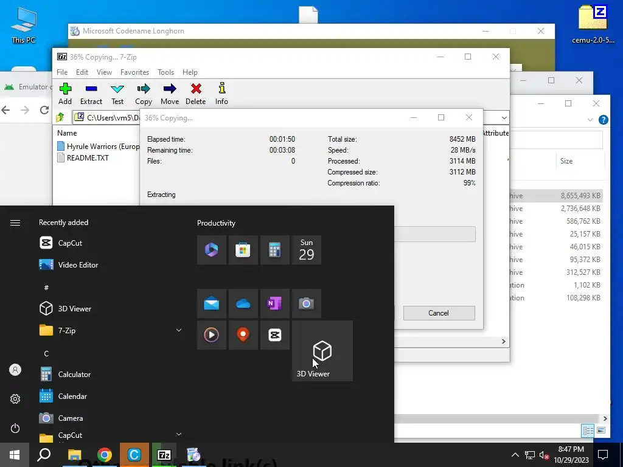Select the 8,655,493 KB file row
The width and height of the screenshot is (623, 467).
(556, 196)
